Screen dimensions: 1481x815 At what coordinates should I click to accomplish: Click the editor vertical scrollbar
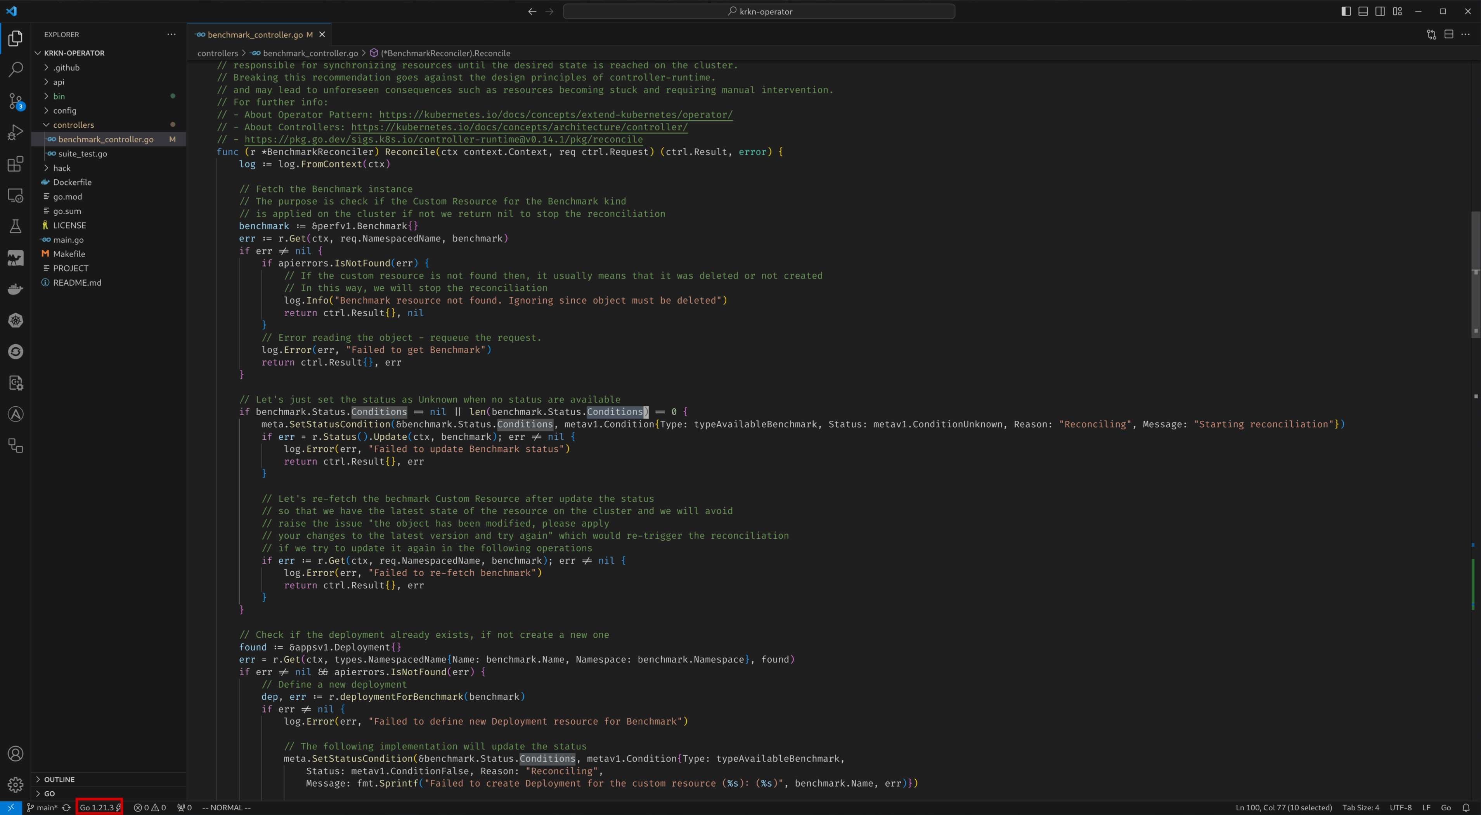[x=1475, y=276]
